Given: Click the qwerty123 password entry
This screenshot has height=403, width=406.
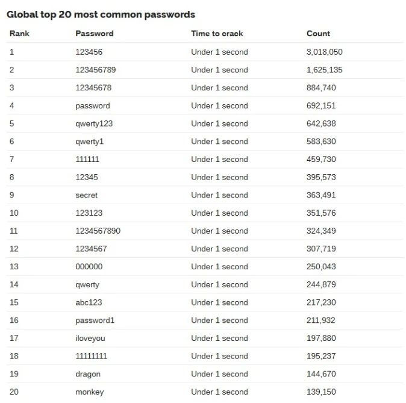Looking at the screenshot, I should tap(94, 123).
